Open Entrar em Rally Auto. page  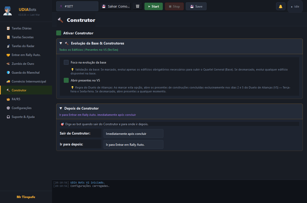pyautogui.click(x=26, y=55)
